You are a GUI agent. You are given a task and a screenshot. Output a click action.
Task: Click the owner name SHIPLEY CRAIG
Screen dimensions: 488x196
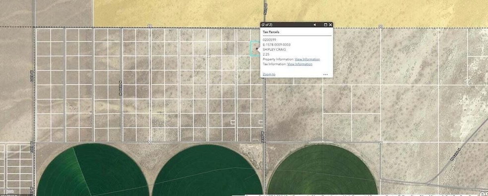[274, 49]
